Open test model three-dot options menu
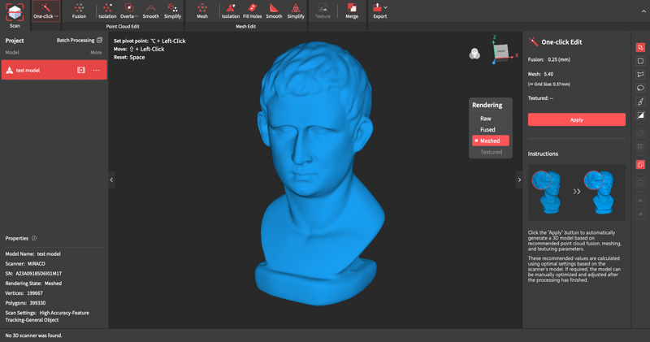Screen dimensions: 650x342 click(96, 70)
